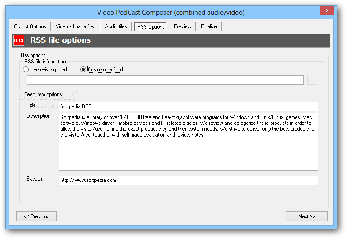Switch to the Finalize tab
Viewport: 346px width, 238px height.
209,26
